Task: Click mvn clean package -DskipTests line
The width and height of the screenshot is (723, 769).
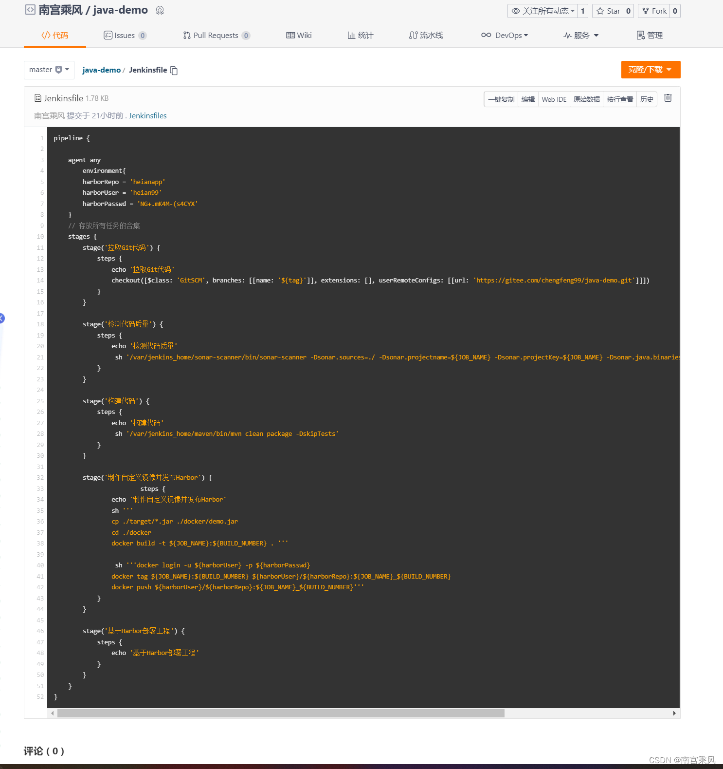Action: click(x=227, y=434)
